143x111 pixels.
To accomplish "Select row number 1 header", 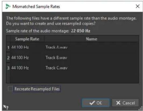I will [8, 47].
